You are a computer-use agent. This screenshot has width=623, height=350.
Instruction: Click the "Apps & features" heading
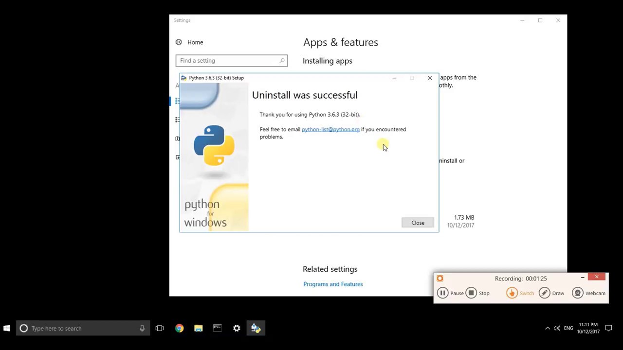point(341,42)
